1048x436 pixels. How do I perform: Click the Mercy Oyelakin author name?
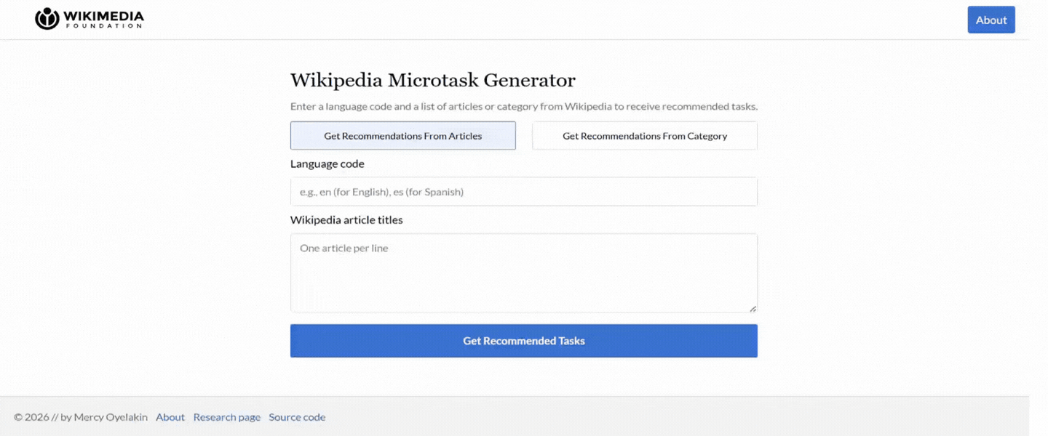click(111, 417)
